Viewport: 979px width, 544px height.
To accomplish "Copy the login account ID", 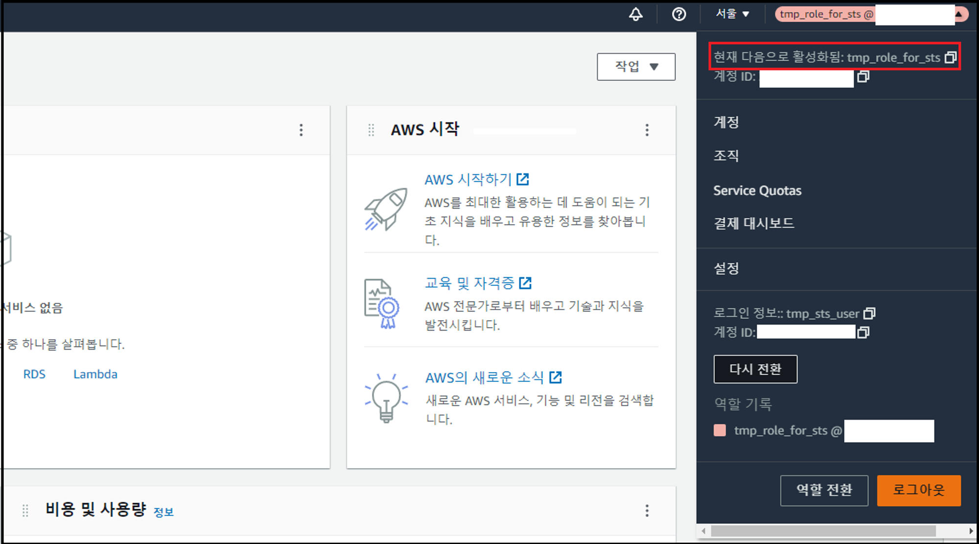I will [863, 332].
